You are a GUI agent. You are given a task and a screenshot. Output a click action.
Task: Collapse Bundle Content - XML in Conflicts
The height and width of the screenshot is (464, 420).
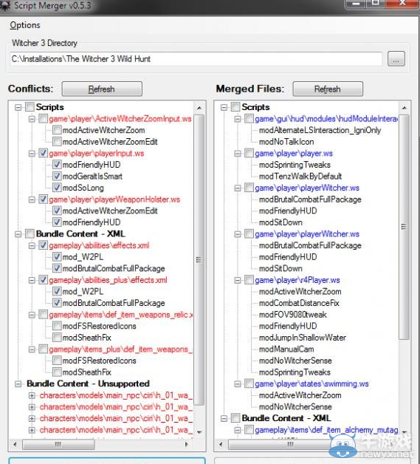tap(18, 234)
